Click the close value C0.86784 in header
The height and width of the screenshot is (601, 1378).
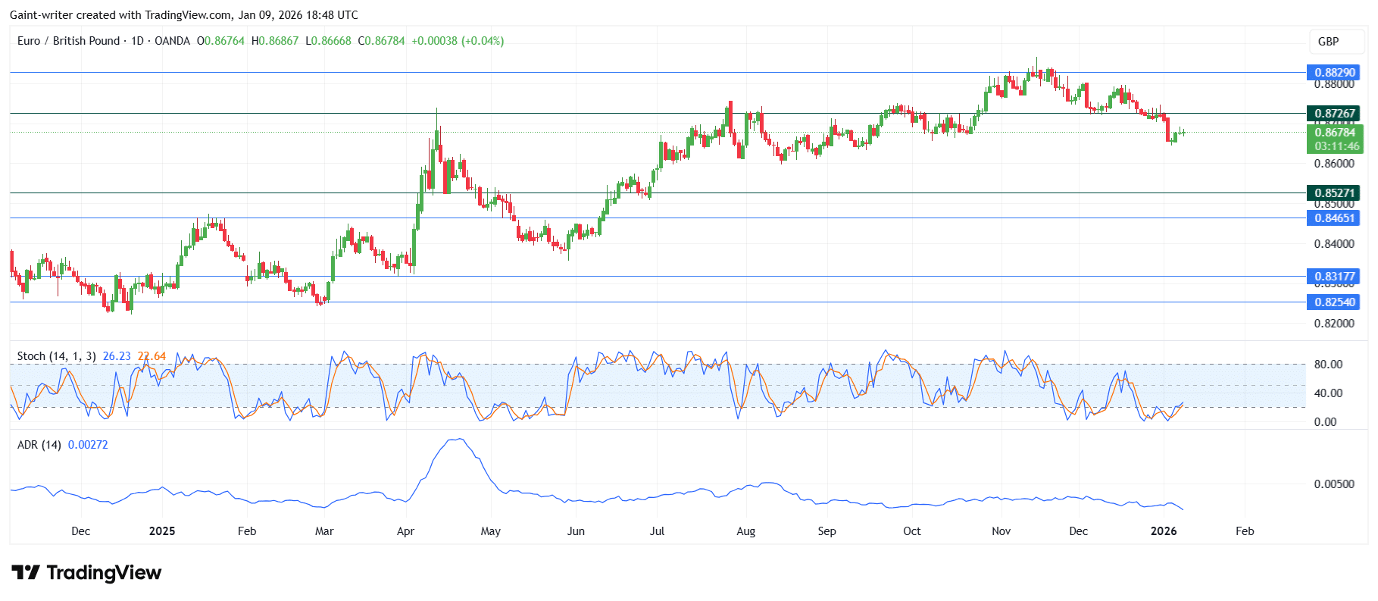click(x=382, y=41)
